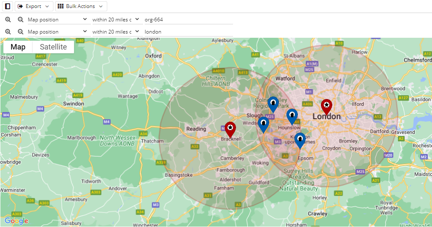
Task: Click the zoom-out magnifier in the london row
Action: [x=20, y=31]
